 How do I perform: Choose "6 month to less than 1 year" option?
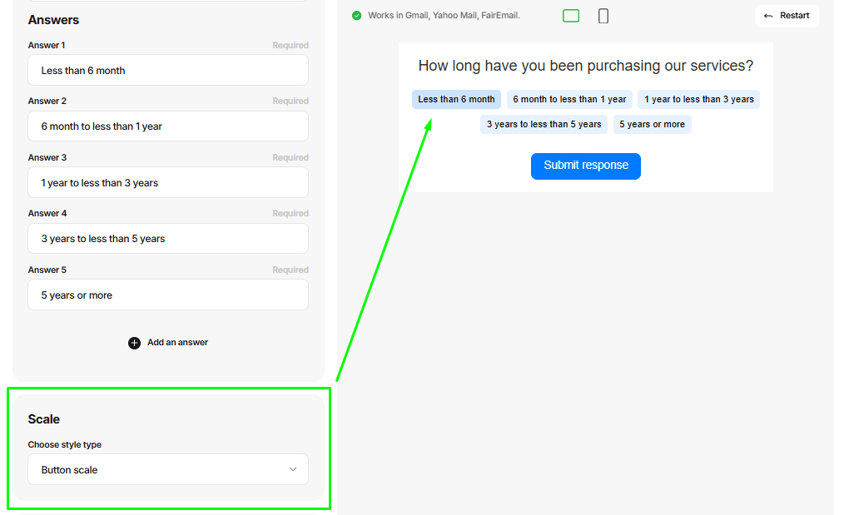click(x=569, y=100)
